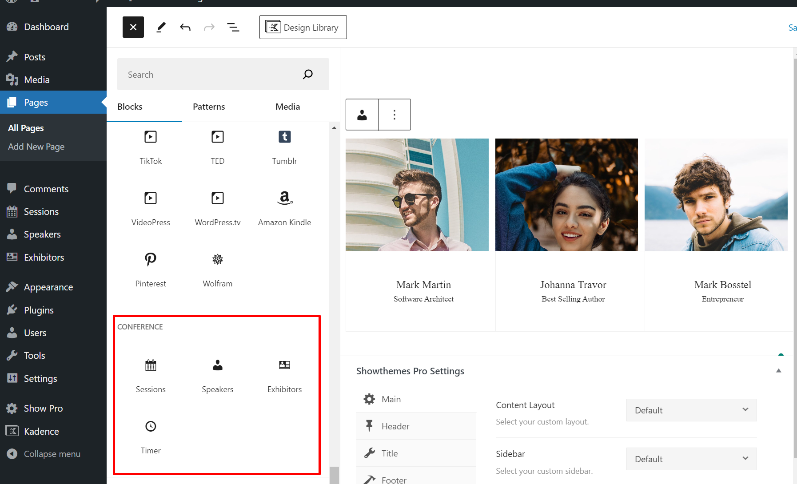Click the Best Selling Author subtitle text
This screenshot has width=797, height=484.
pos(573,299)
